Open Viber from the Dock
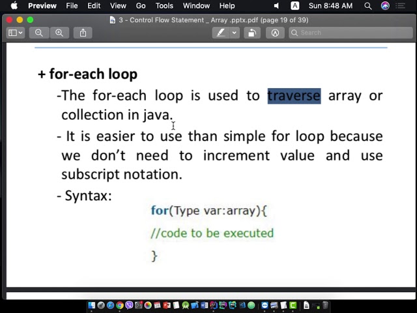The width and height of the screenshot is (417, 313). pyautogui.click(x=129, y=305)
